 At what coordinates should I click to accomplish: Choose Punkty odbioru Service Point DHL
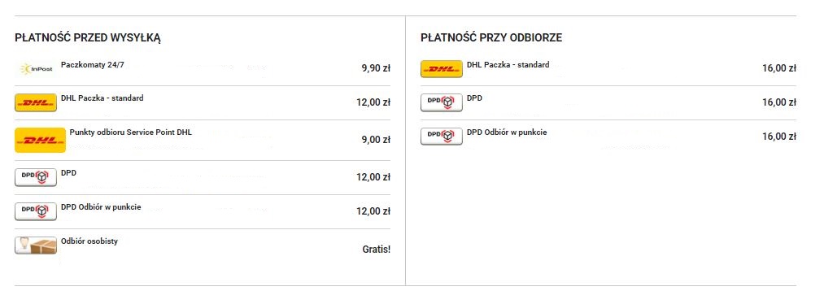pyautogui.click(x=131, y=132)
